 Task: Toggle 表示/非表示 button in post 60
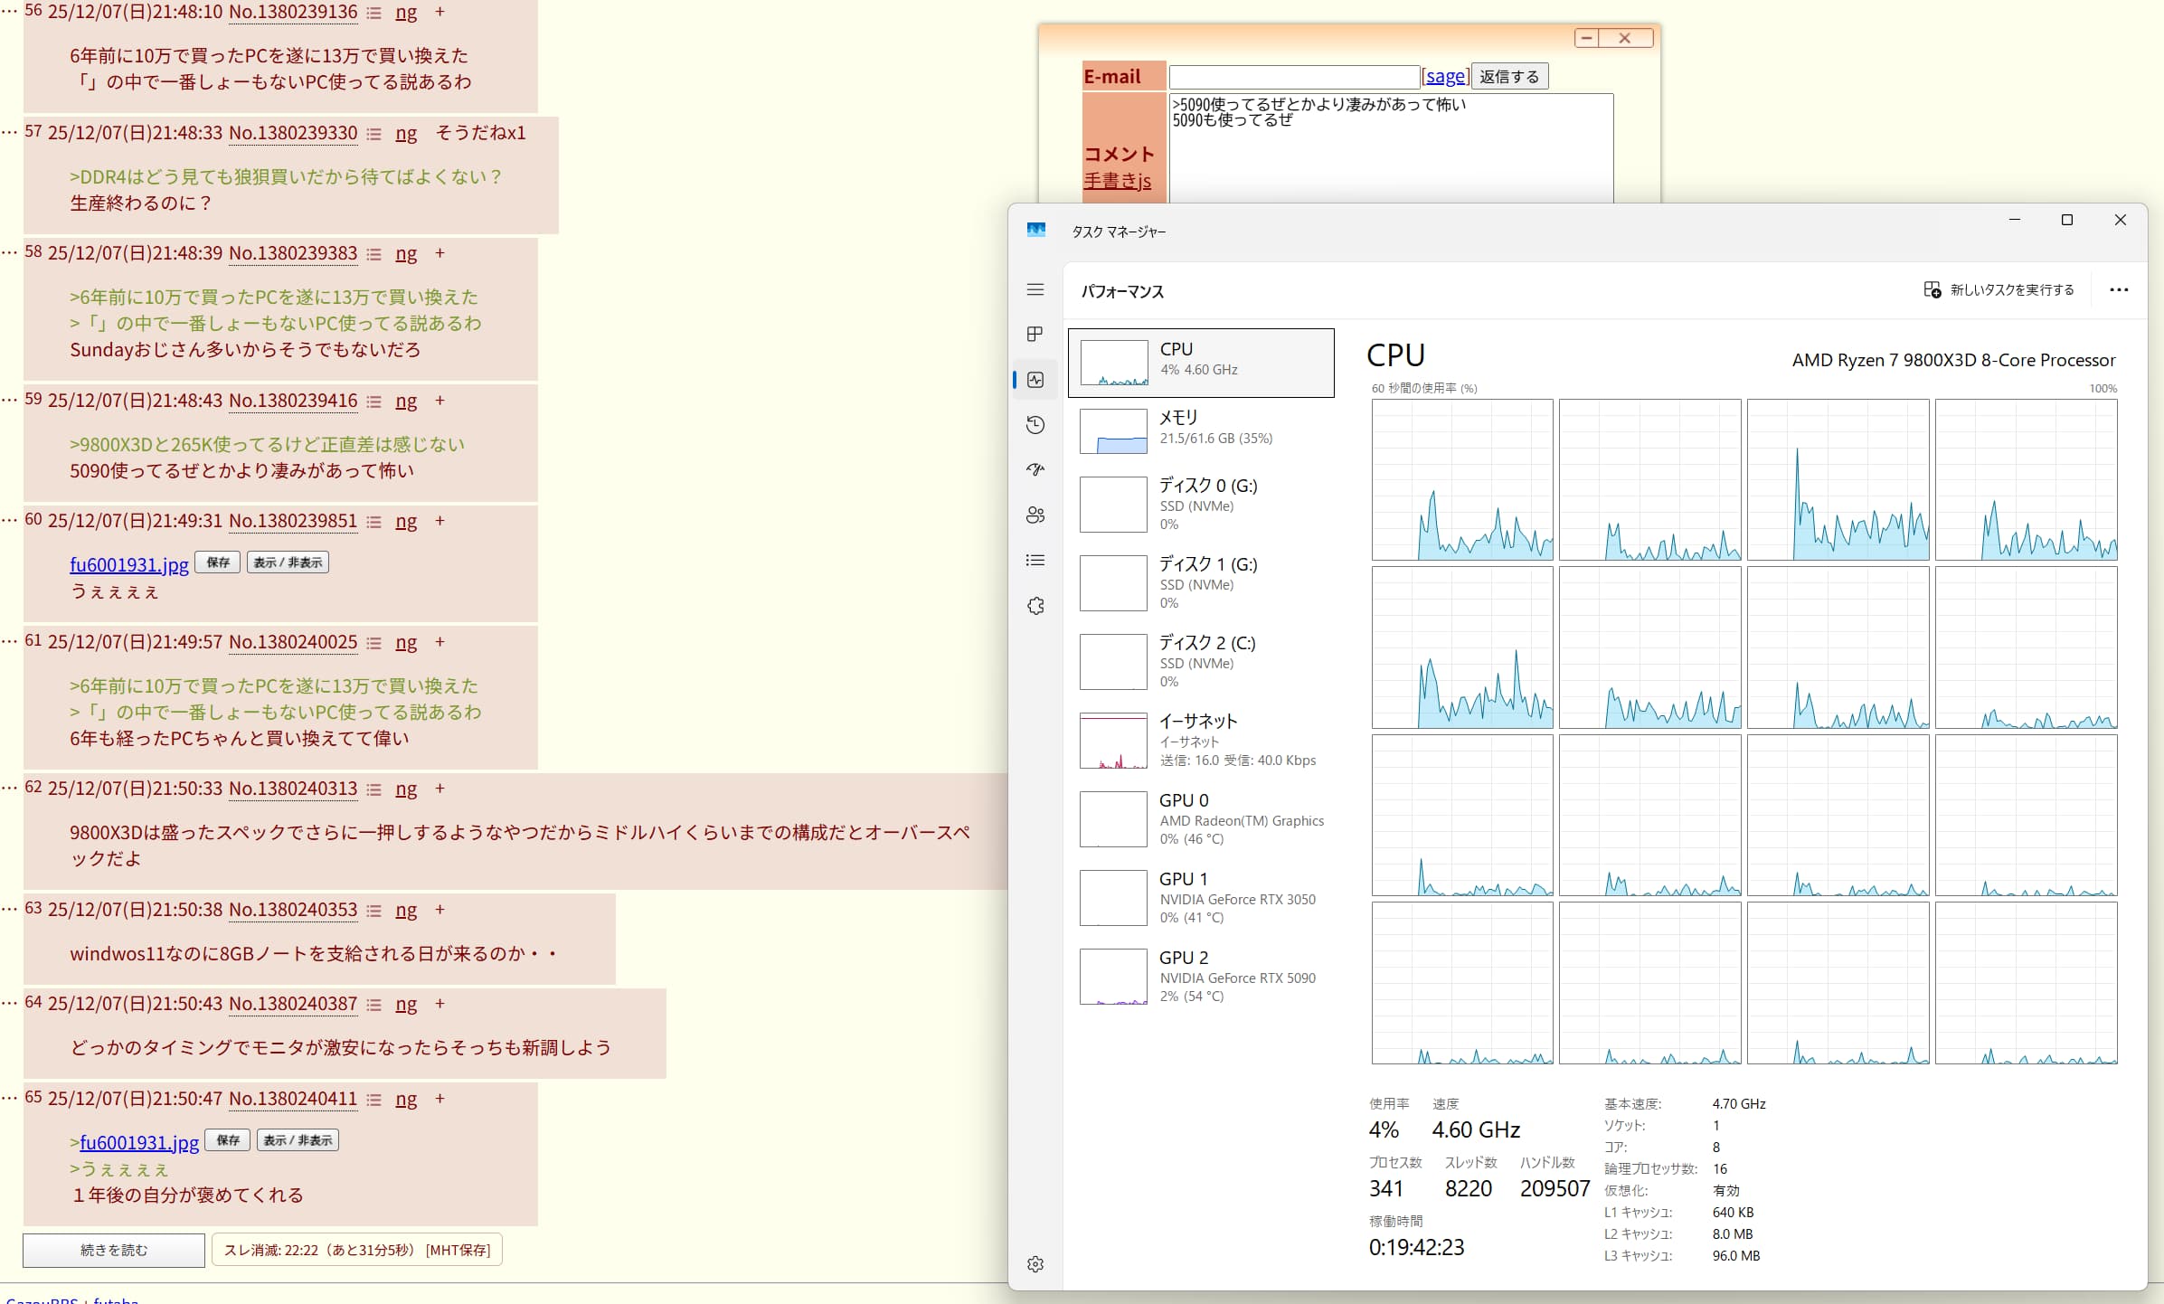coord(288,562)
